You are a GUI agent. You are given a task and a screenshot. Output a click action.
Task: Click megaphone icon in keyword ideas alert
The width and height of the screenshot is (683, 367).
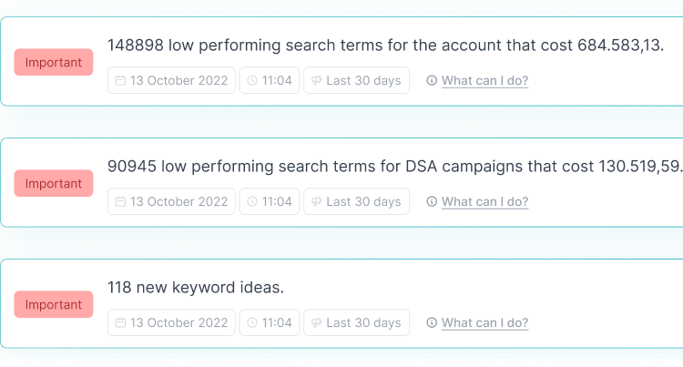coord(317,322)
